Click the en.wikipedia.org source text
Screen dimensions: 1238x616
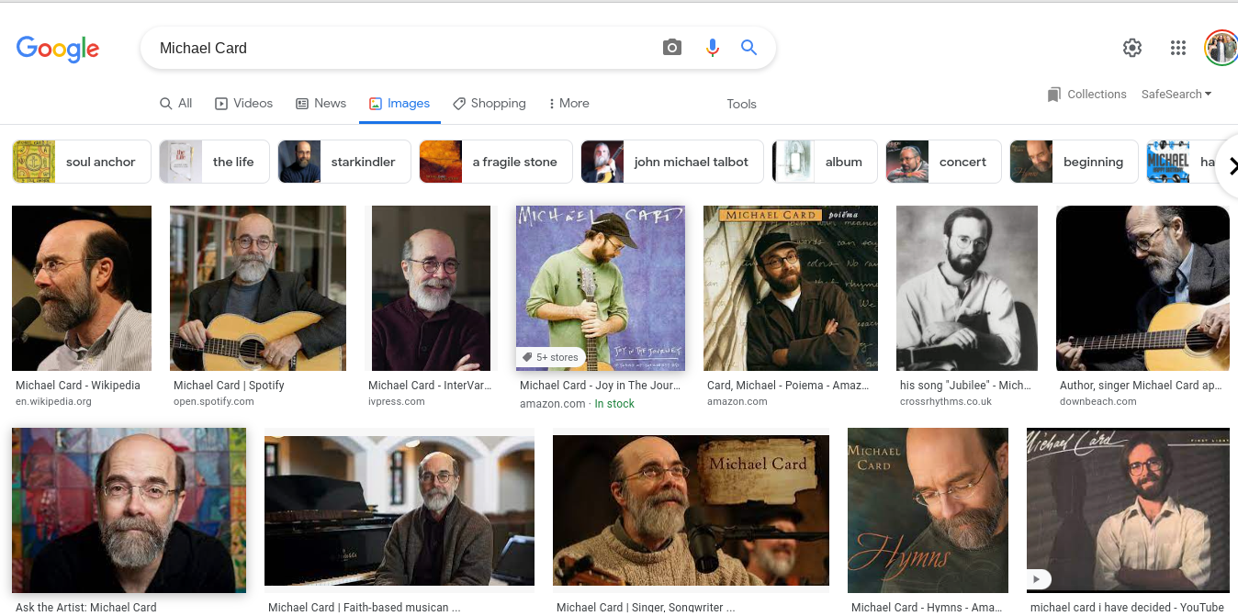[x=53, y=402]
